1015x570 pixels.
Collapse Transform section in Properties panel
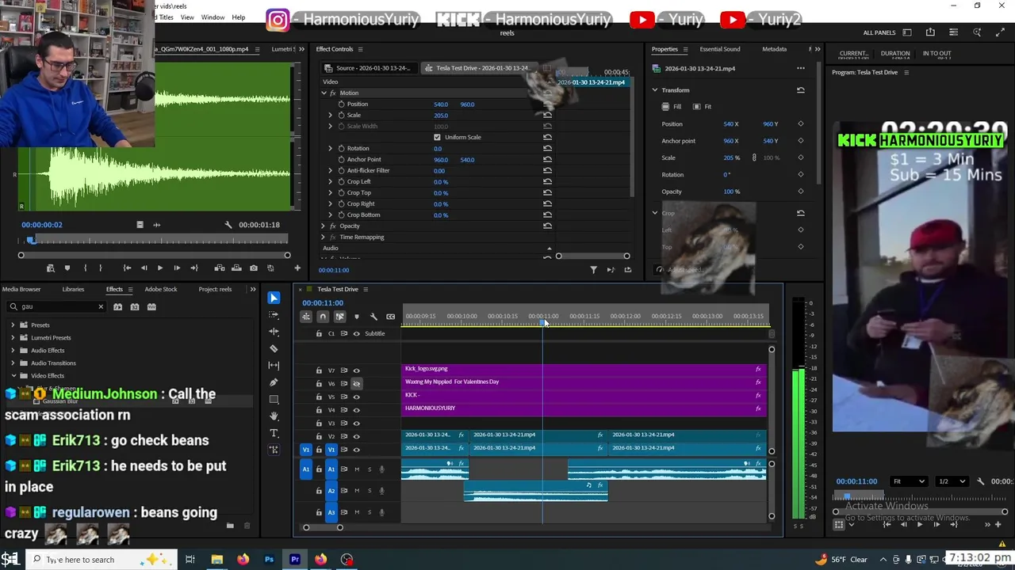tap(655, 90)
